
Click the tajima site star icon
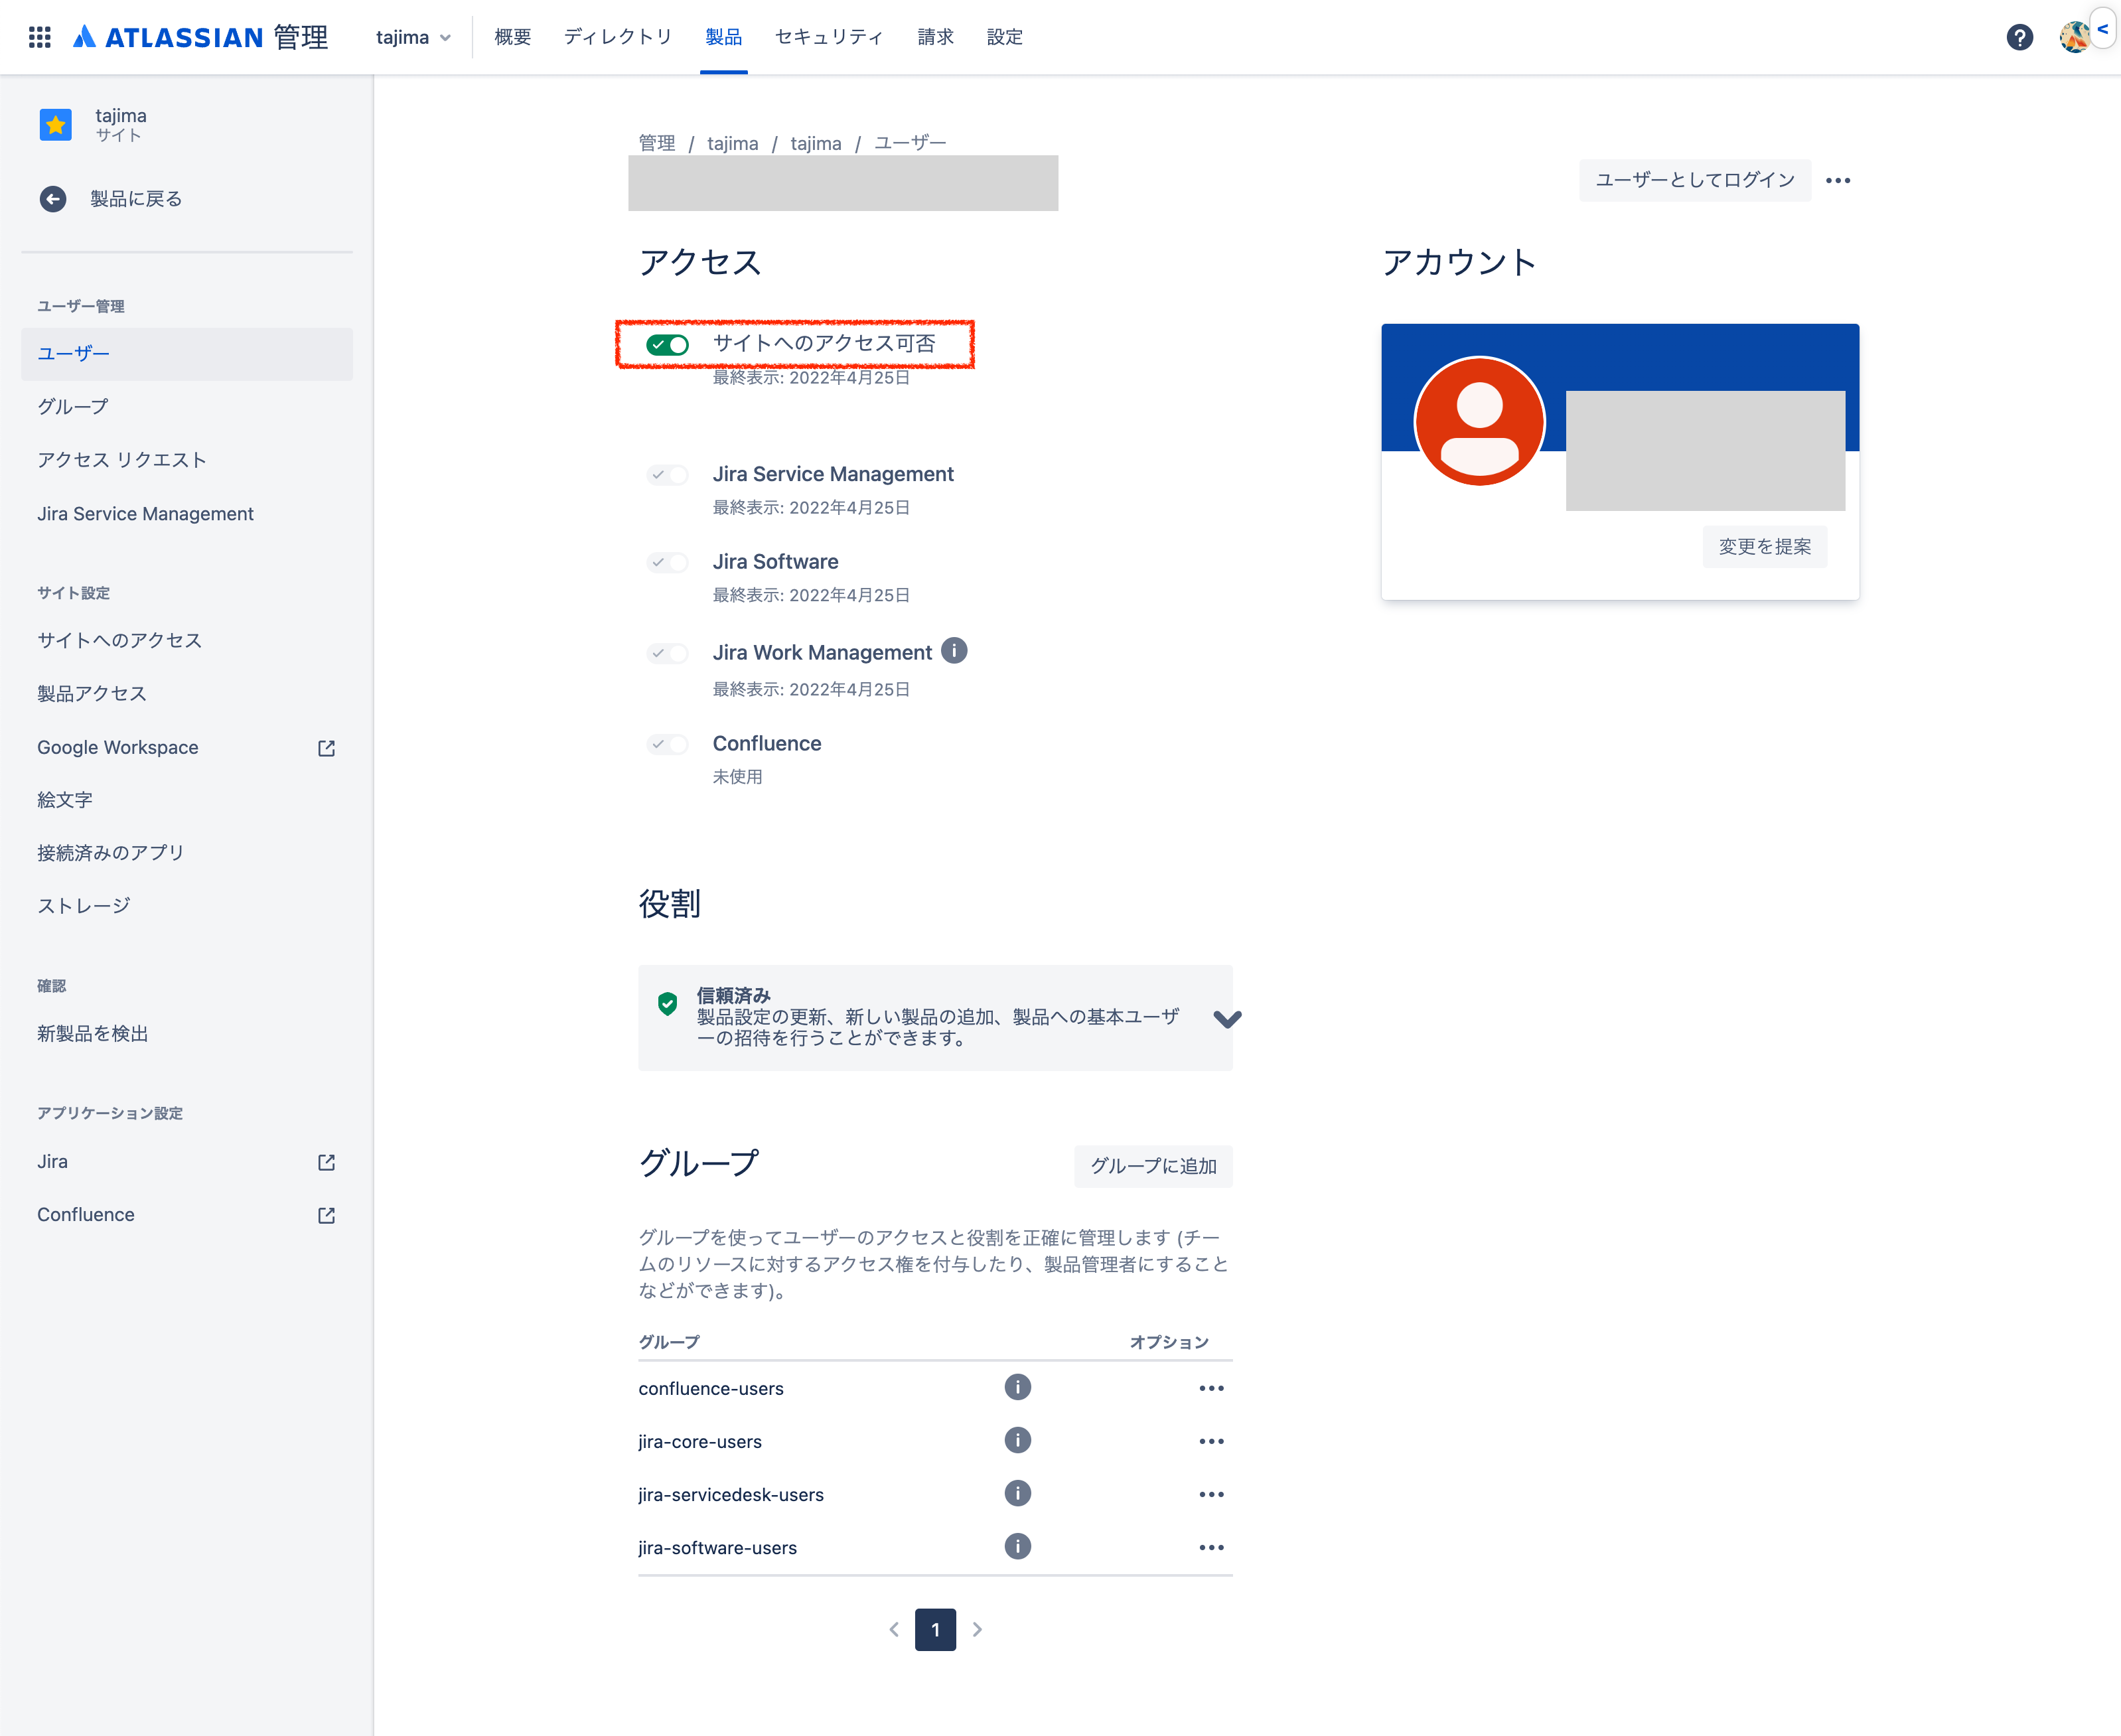click(x=56, y=125)
